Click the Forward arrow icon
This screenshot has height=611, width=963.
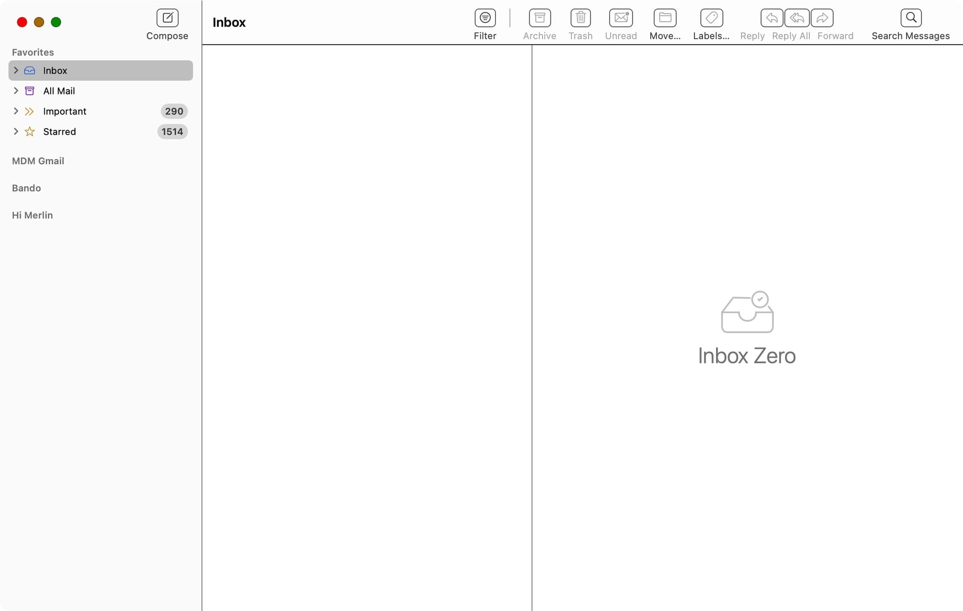coord(822,18)
